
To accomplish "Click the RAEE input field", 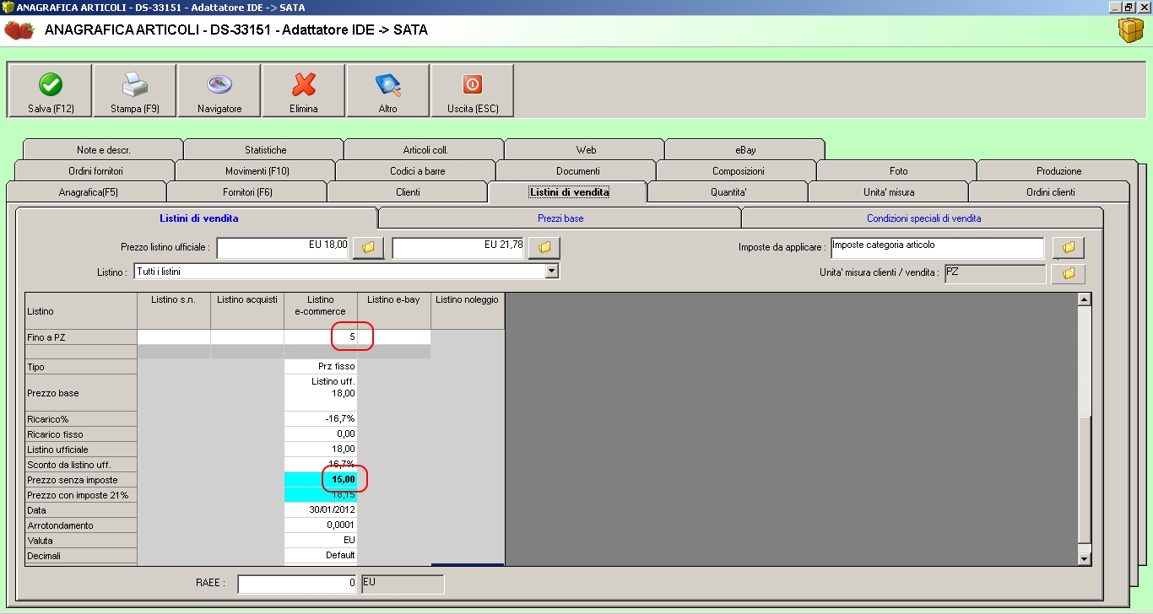I will tap(297, 584).
